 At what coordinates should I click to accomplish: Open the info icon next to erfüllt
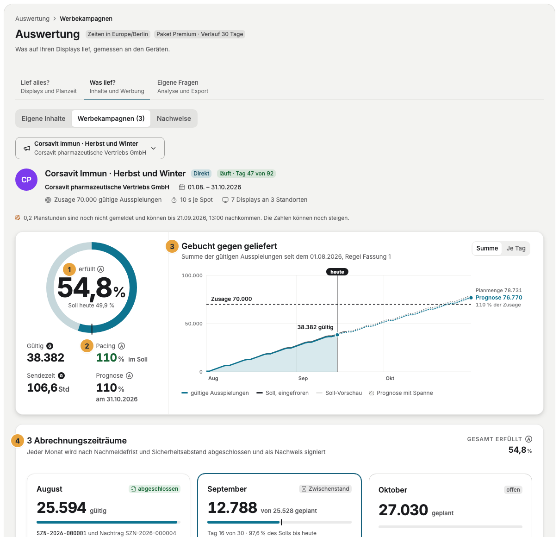tap(101, 269)
